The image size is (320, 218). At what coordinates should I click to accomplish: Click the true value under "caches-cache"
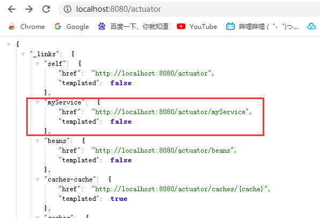pos(119,199)
